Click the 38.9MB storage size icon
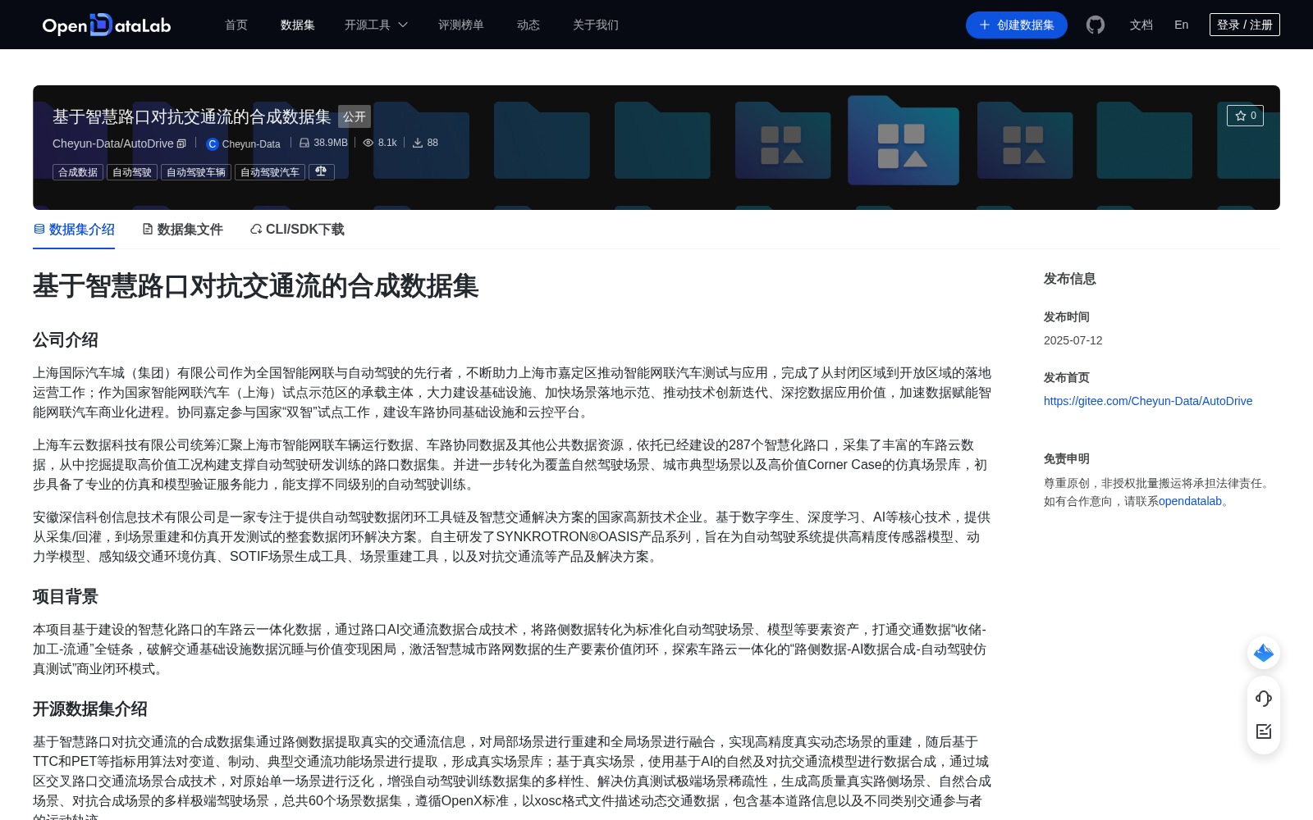 304,143
